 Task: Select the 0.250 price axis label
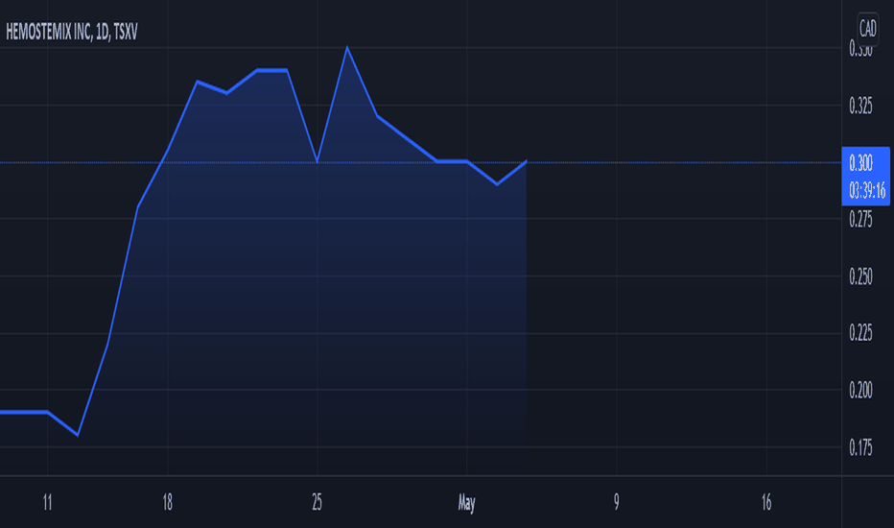click(861, 276)
